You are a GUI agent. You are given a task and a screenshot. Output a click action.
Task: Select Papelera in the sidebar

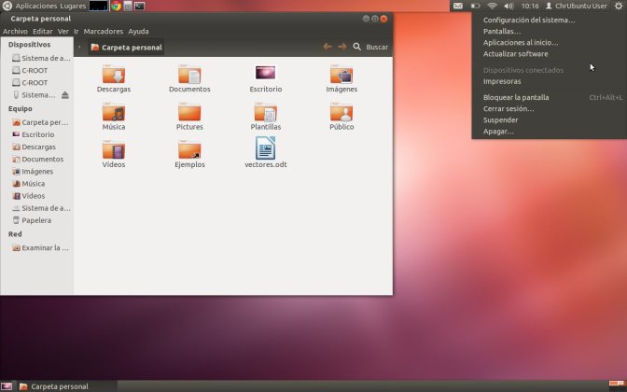pos(36,220)
